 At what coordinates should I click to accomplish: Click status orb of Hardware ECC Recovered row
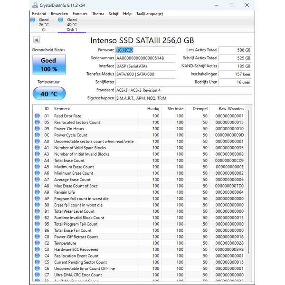pos(37,249)
